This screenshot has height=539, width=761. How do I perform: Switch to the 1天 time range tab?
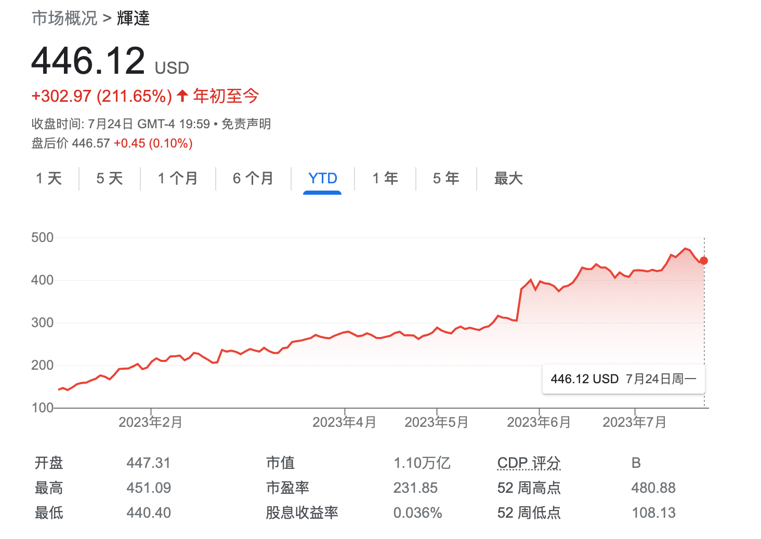pyautogui.click(x=49, y=178)
